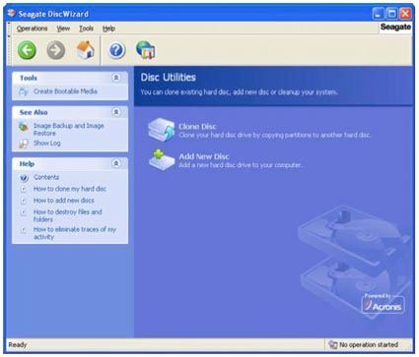
Task: Open the Contents help link
Action: click(x=46, y=177)
